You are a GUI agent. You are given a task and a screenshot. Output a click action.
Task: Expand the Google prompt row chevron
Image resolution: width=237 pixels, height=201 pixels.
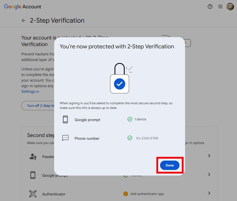pyautogui.click(x=209, y=174)
